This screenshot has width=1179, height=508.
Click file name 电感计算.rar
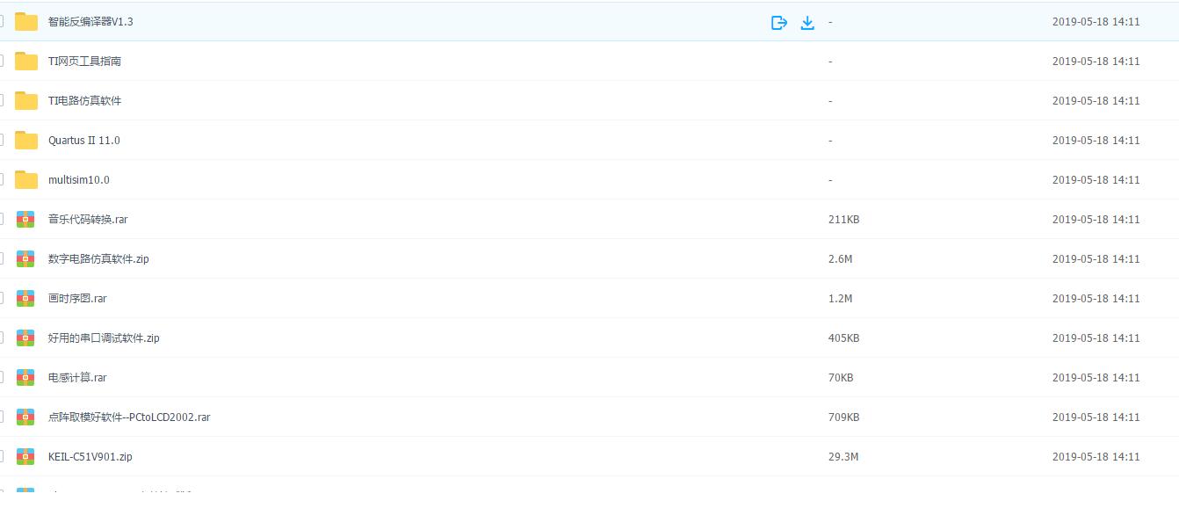[77, 378]
